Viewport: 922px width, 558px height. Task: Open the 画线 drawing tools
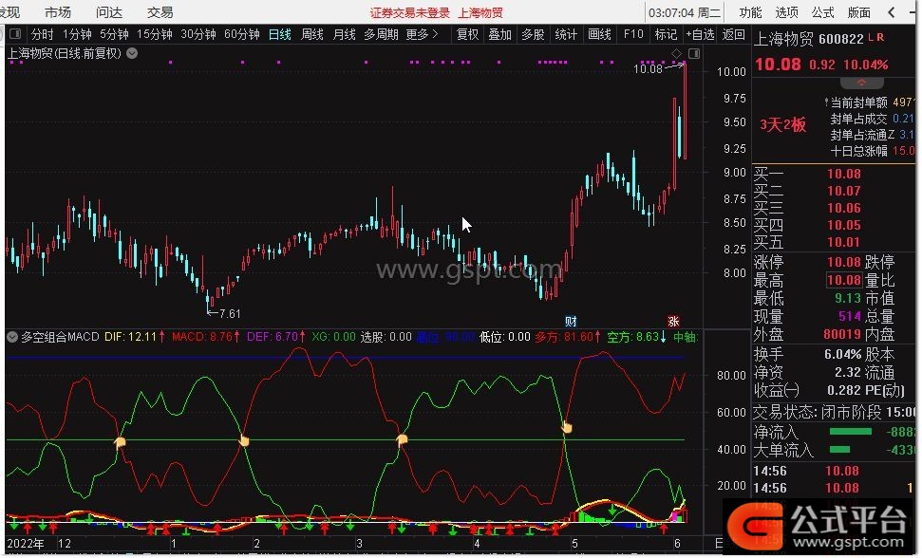click(599, 35)
